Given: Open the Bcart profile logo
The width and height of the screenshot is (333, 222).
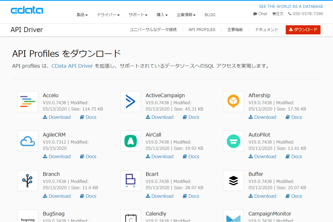Looking at the screenshot, I should (x=131, y=181).
